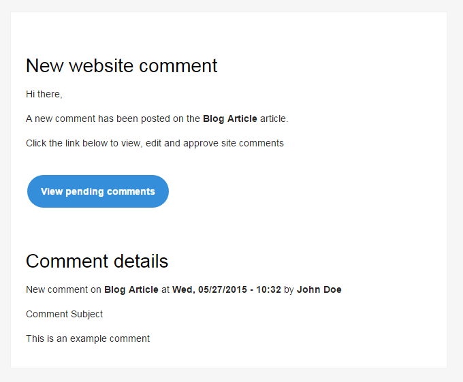The image size is (463, 382).
Task: Click the author name John Doe
Action: [x=319, y=289]
